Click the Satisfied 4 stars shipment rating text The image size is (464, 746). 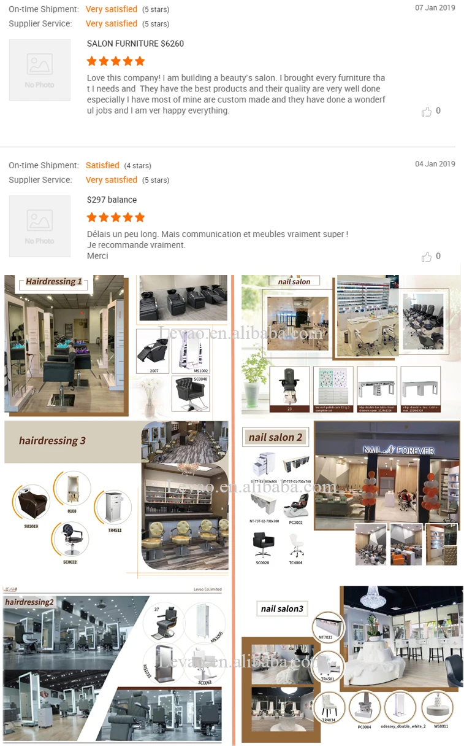point(102,165)
